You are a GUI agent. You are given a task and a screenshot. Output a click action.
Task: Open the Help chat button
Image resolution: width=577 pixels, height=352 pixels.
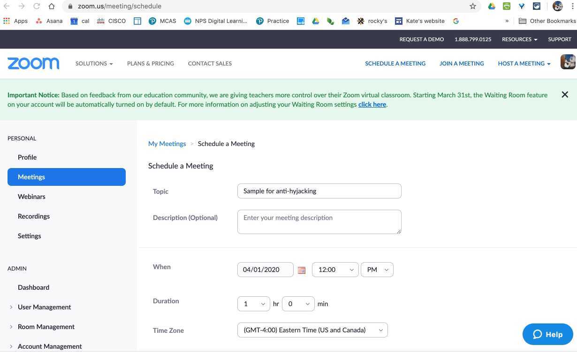click(547, 334)
